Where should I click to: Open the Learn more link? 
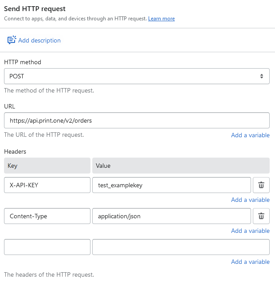tap(161, 19)
